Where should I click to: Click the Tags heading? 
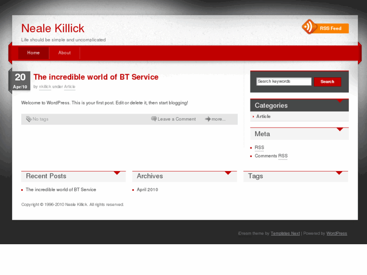tap(255, 176)
